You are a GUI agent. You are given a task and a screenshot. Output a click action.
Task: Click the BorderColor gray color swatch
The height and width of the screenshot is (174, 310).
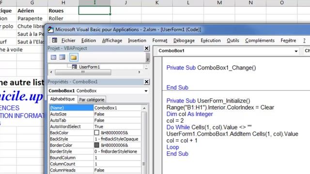coord(97,145)
